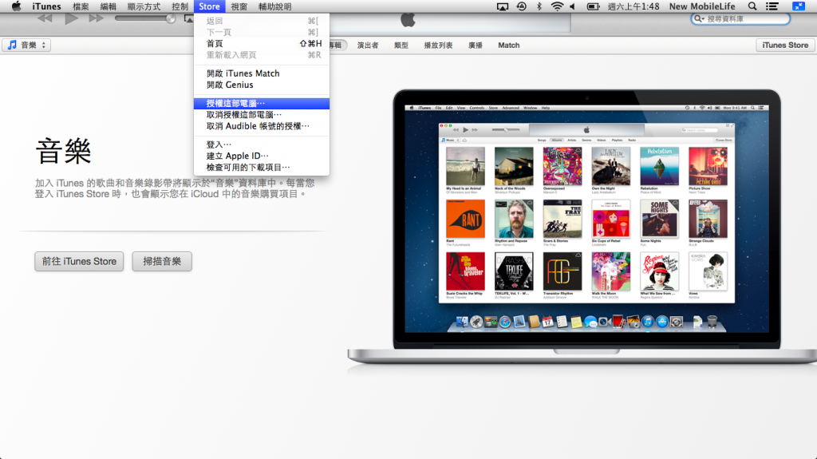Click the Bluetooth status icon
This screenshot has width=817, height=459.
[x=539, y=6]
